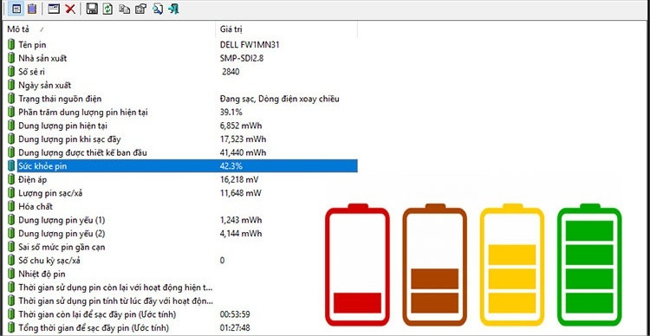Click the battery icon beside Điện áp

[11, 180]
